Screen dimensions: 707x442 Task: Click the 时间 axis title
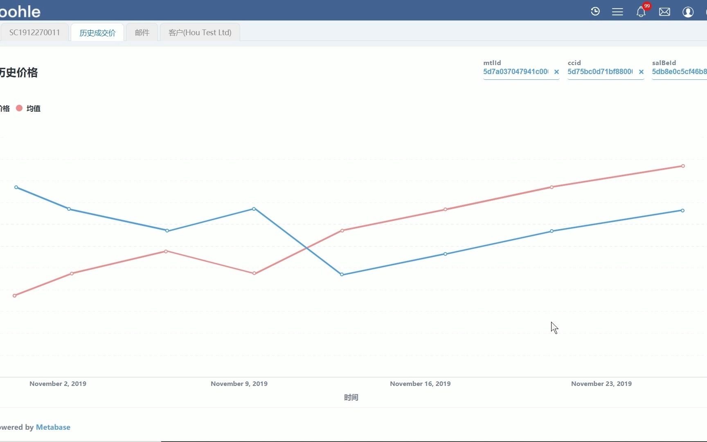[x=351, y=397]
